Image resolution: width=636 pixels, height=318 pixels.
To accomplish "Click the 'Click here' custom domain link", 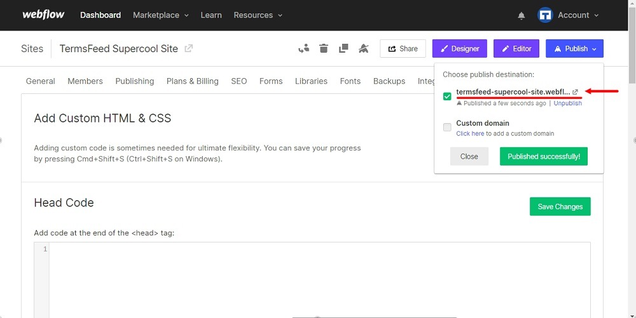I will coord(470,133).
